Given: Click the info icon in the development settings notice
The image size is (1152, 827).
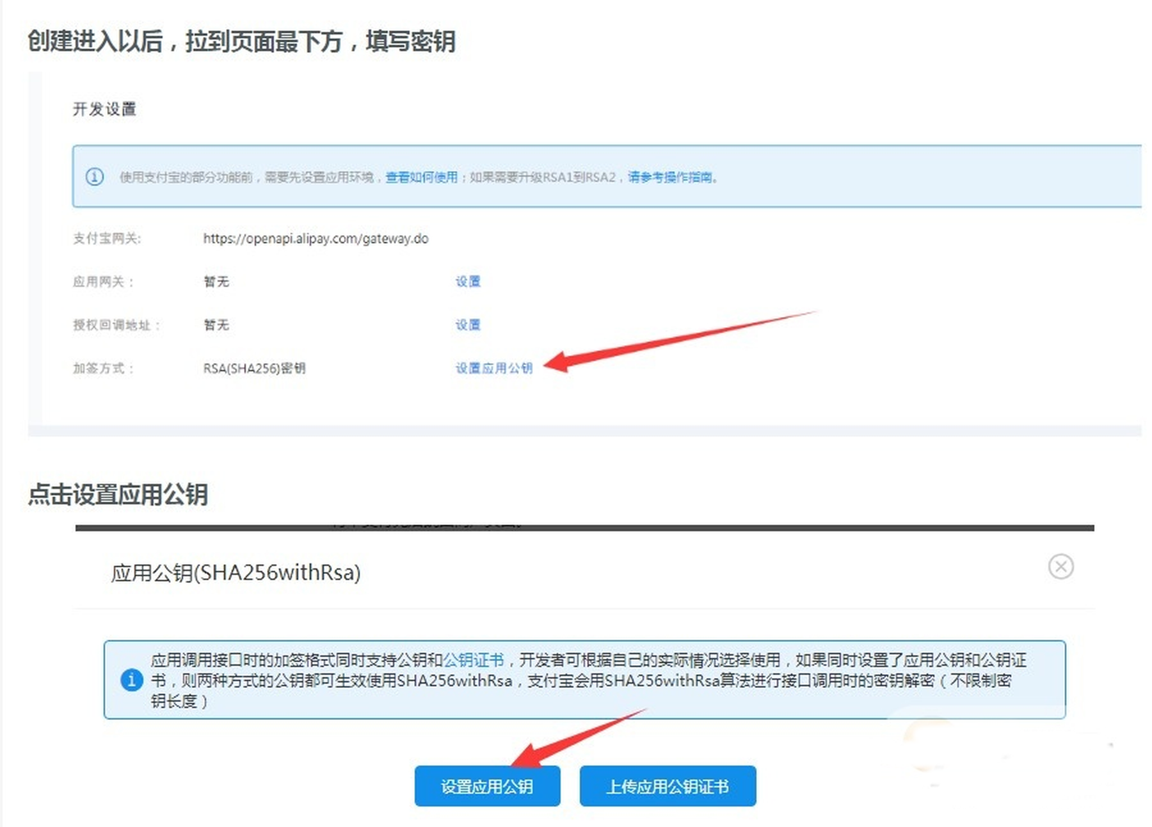Looking at the screenshot, I should coord(95,178).
